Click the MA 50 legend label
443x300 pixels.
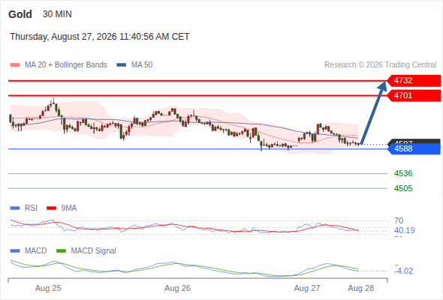[x=142, y=65]
